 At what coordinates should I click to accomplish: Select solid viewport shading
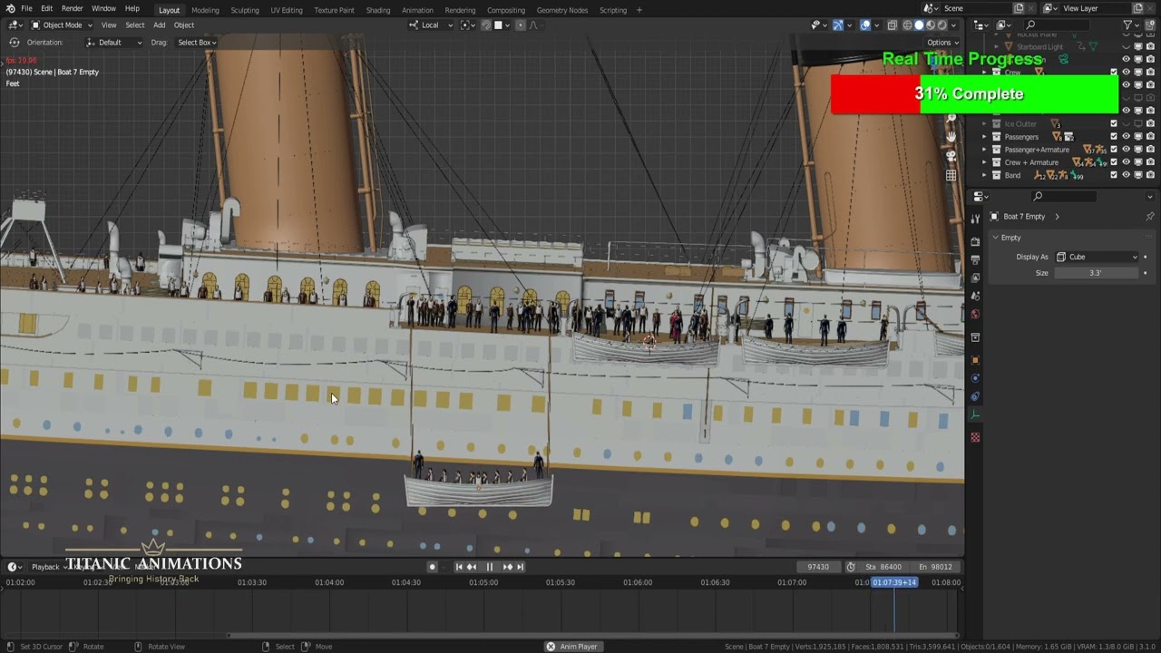pos(919,25)
